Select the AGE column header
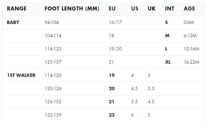This screenshot has height=123, width=206. click(189, 9)
